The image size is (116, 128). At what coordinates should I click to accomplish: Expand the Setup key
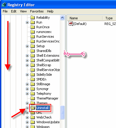pyautogui.click(x=27, y=46)
